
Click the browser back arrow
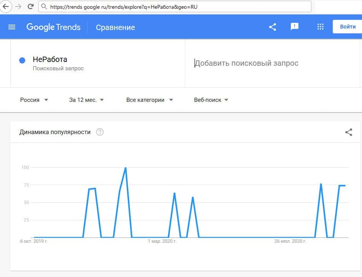[6, 6]
